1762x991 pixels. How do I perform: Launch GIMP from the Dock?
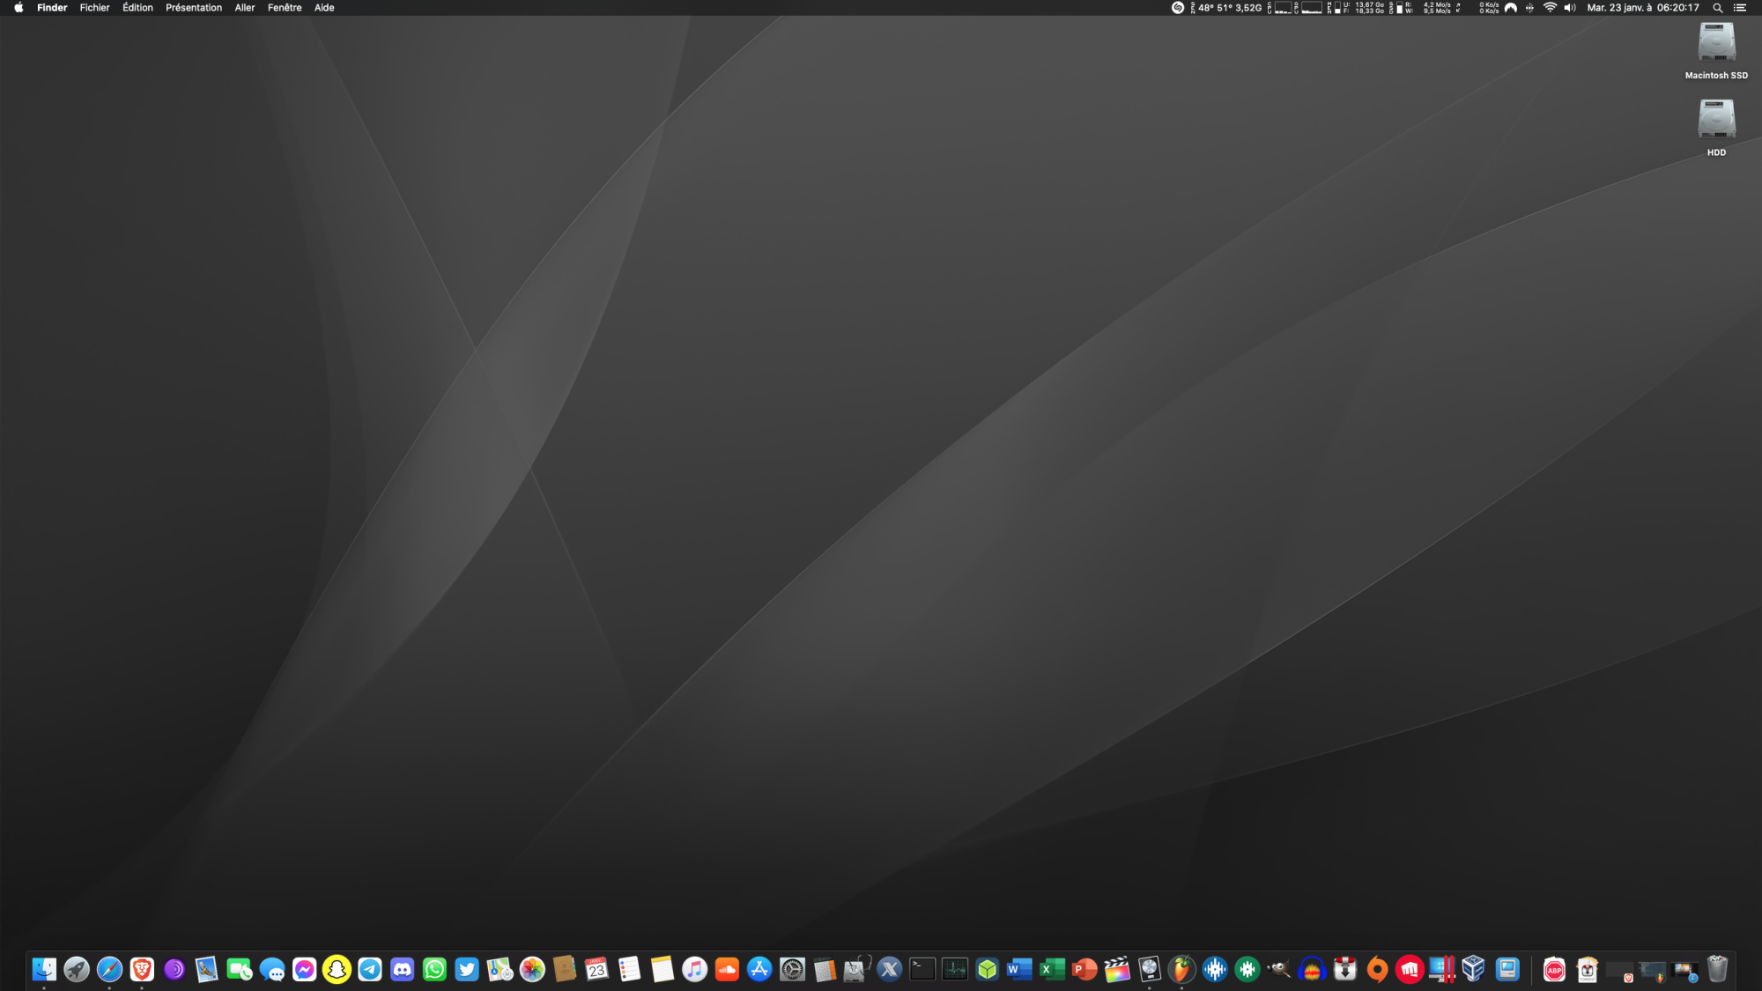1279,970
